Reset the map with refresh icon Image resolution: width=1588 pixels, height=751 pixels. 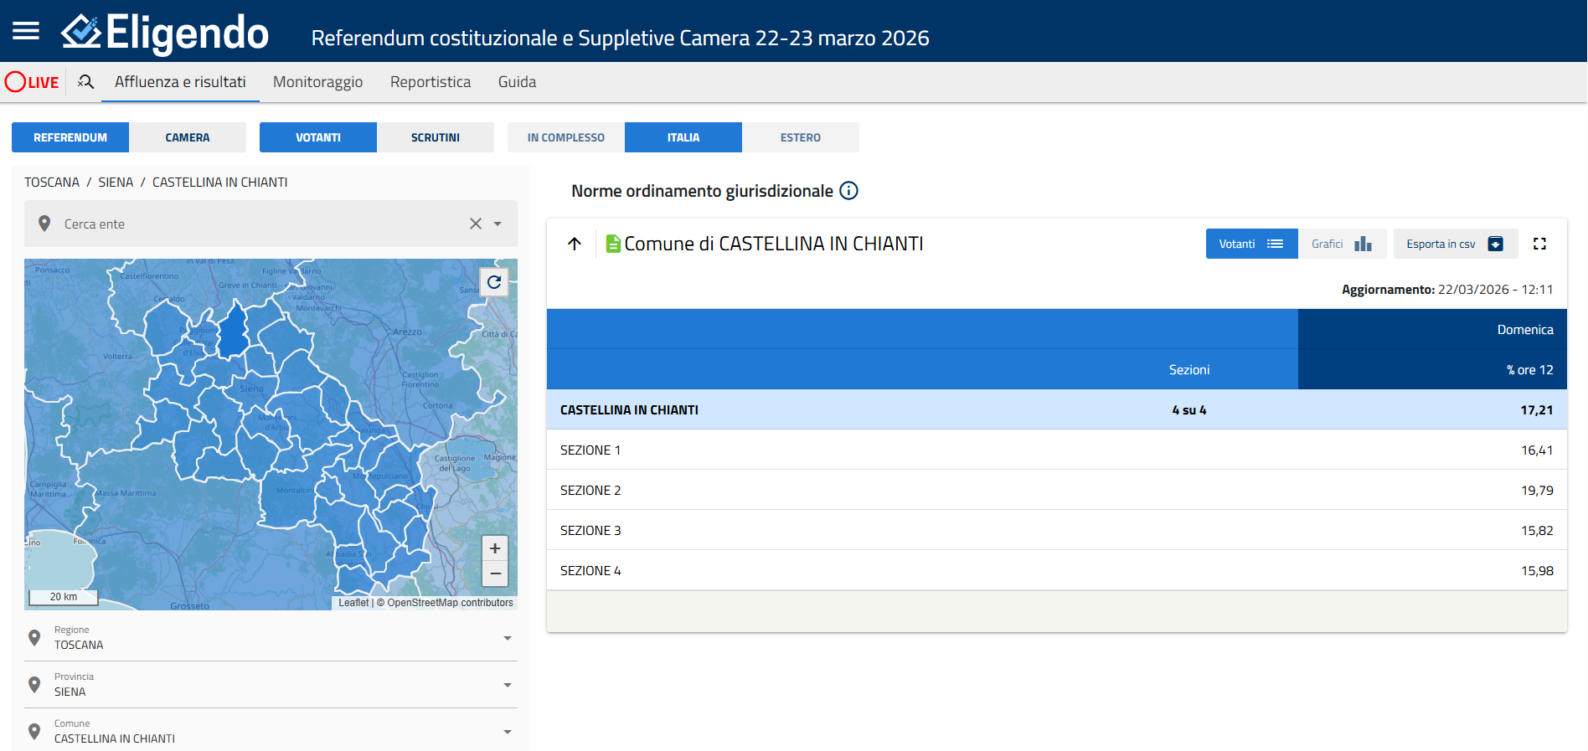click(494, 282)
